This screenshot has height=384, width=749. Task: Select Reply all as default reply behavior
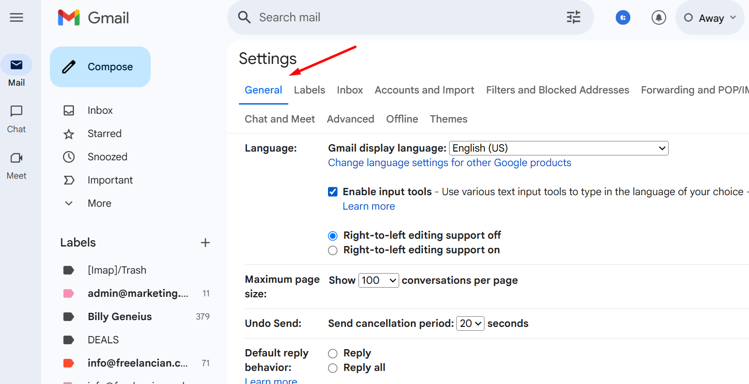(x=333, y=368)
